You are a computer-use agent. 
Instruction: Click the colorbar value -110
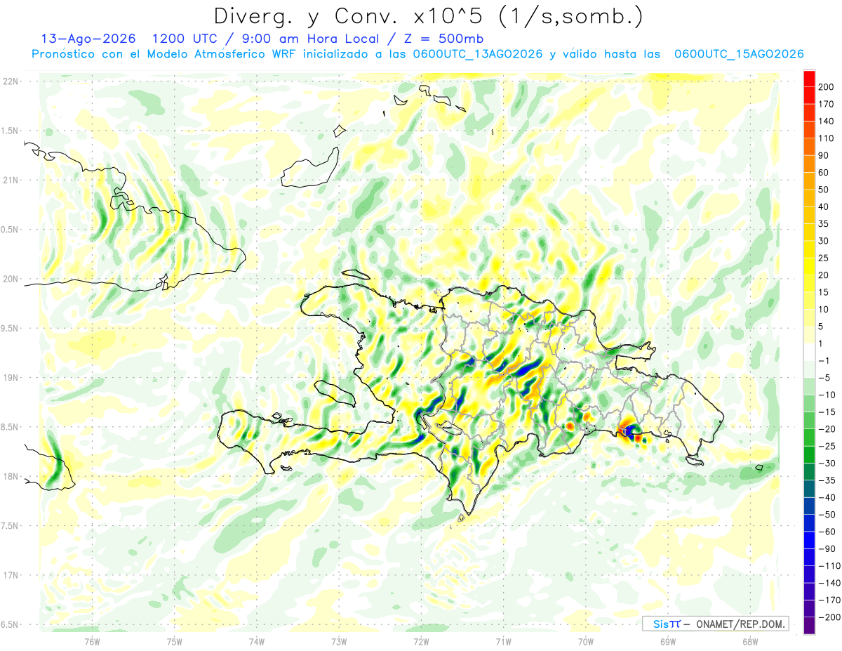[829, 566]
